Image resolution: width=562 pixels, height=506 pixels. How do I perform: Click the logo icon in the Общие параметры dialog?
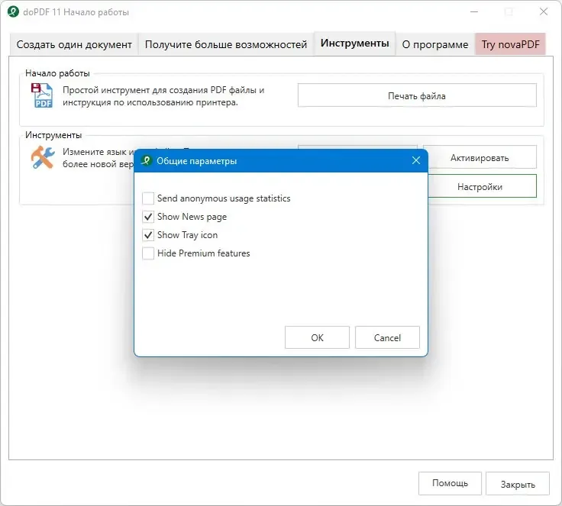tap(147, 160)
